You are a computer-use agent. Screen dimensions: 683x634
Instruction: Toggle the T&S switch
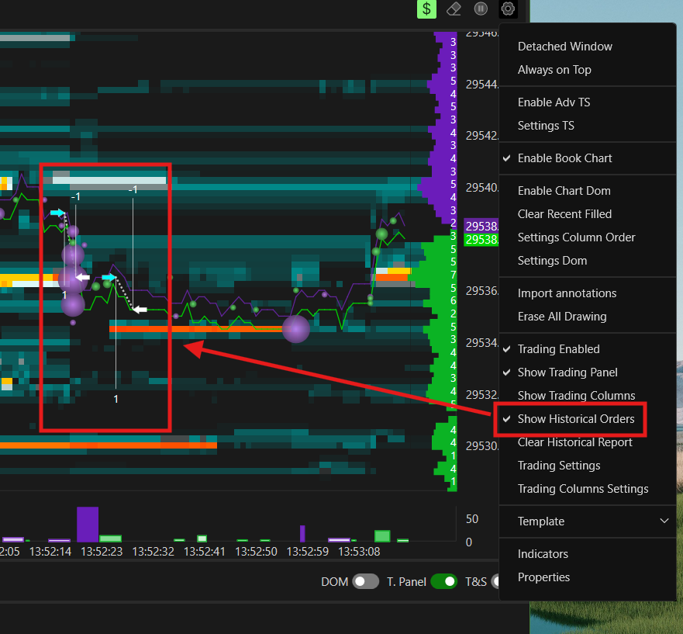click(x=495, y=581)
